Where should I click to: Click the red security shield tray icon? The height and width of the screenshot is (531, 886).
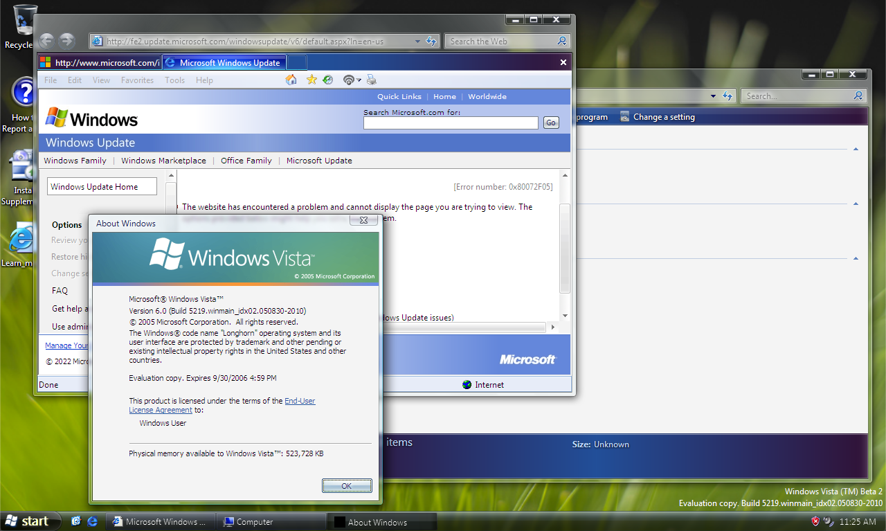(x=815, y=521)
